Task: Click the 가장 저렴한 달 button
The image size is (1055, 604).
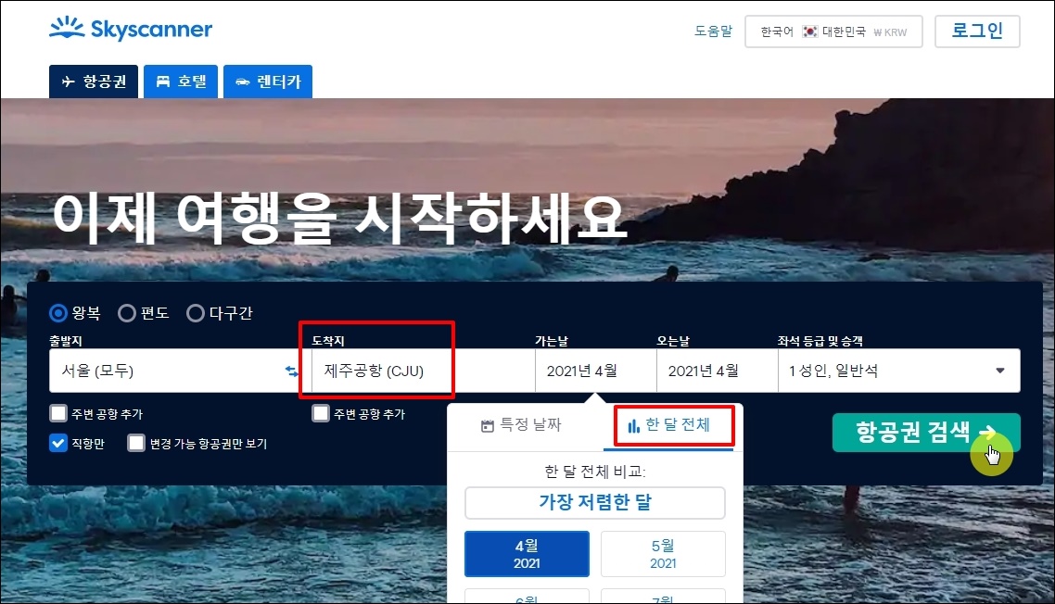Action: point(595,502)
